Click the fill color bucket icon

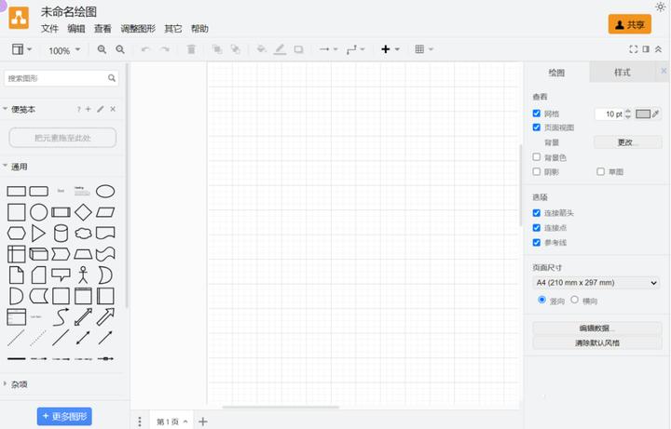[x=261, y=49]
